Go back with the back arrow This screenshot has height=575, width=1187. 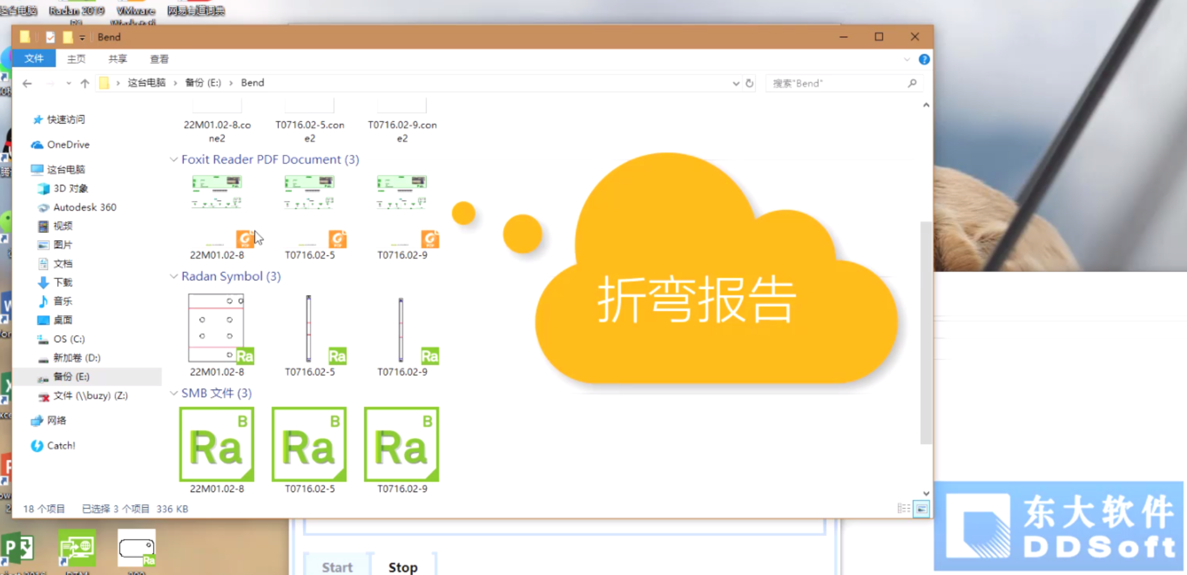[x=27, y=84]
